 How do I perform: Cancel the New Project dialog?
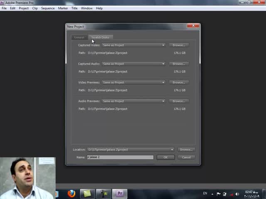186,158
